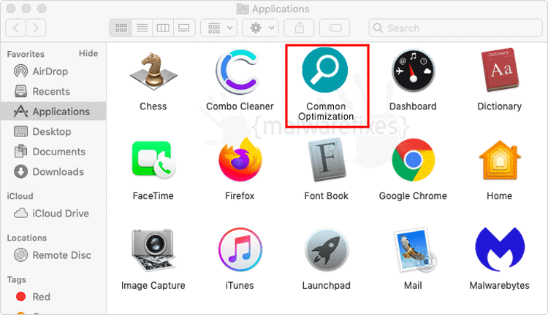The height and width of the screenshot is (315, 548).
Task: Click the Dashboard label text
Action: click(x=413, y=106)
